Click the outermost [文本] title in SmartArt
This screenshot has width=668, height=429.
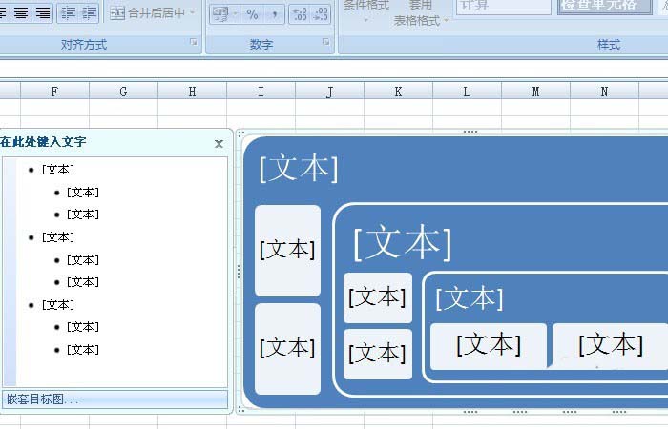(x=299, y=169)
